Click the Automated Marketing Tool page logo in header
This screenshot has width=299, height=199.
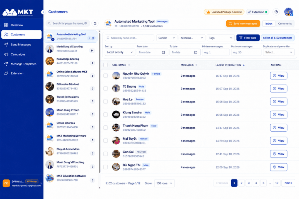108,24
